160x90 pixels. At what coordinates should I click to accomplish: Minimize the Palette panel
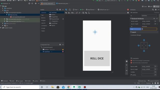(63, 9)
